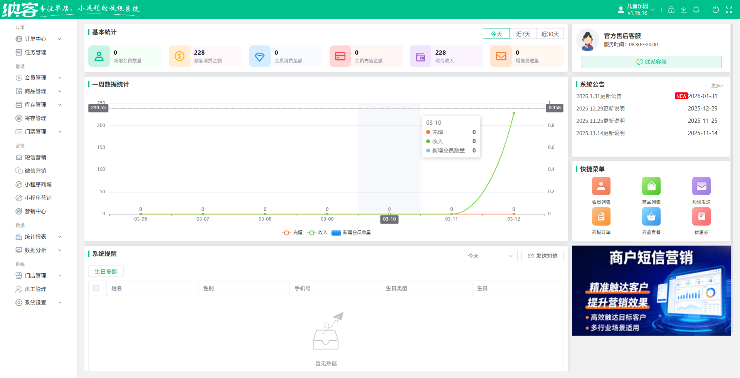The height and width of the screenshot is (378, 740).
Task: Open 商城订单 quick menu icon
Action: pyautogui.click(x=601, y=217)
